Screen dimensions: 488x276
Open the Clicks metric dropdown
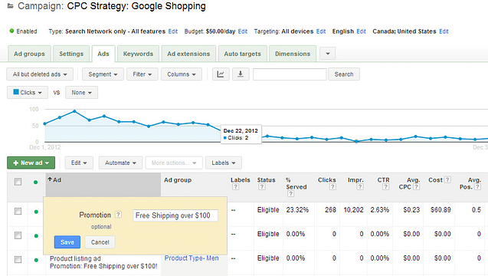pos(28,93)
